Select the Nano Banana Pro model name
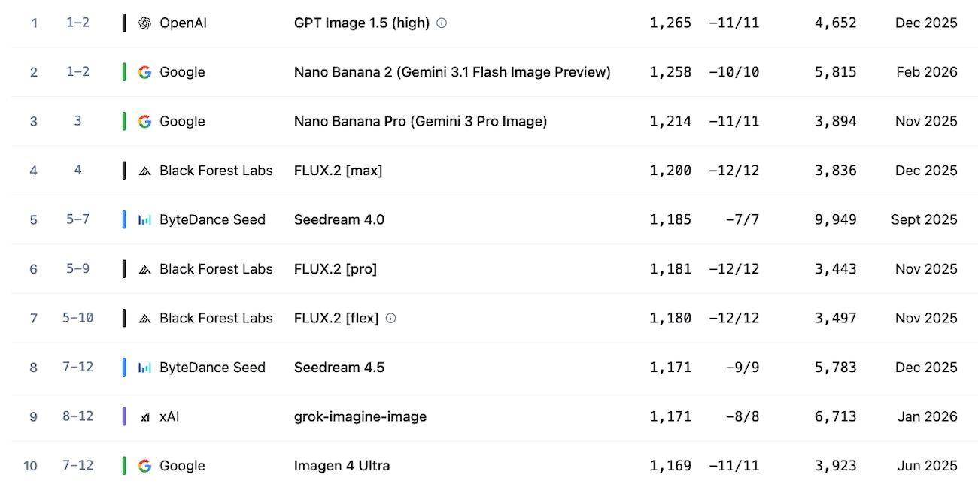The height and width of the screenshot is (487, 978). [x=420, y=121]
